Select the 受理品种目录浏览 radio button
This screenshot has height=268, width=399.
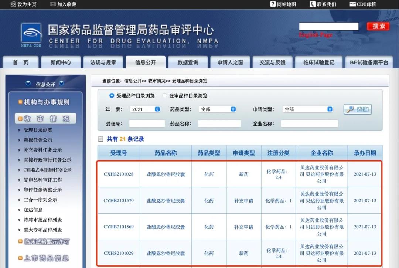coord(112,95)
